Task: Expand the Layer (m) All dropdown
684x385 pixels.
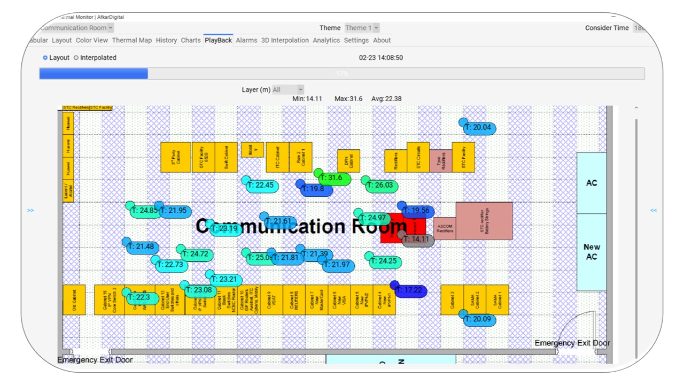Action: click(287, 90)
